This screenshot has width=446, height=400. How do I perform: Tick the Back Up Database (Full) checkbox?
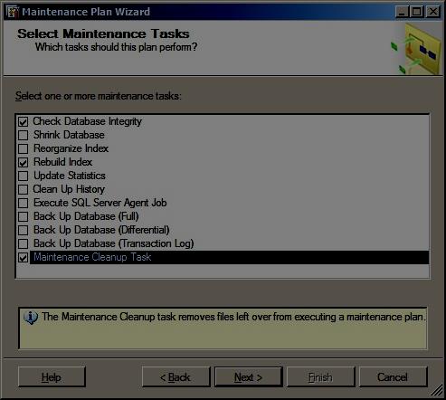coord(24,216)
